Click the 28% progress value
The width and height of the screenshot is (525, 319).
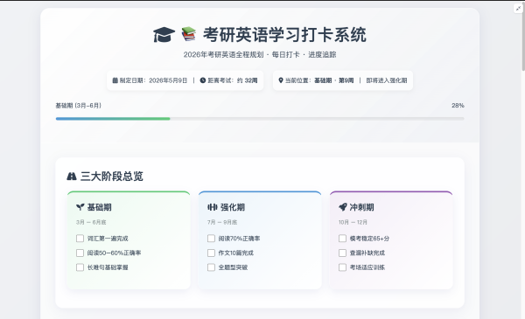[458, 106]
